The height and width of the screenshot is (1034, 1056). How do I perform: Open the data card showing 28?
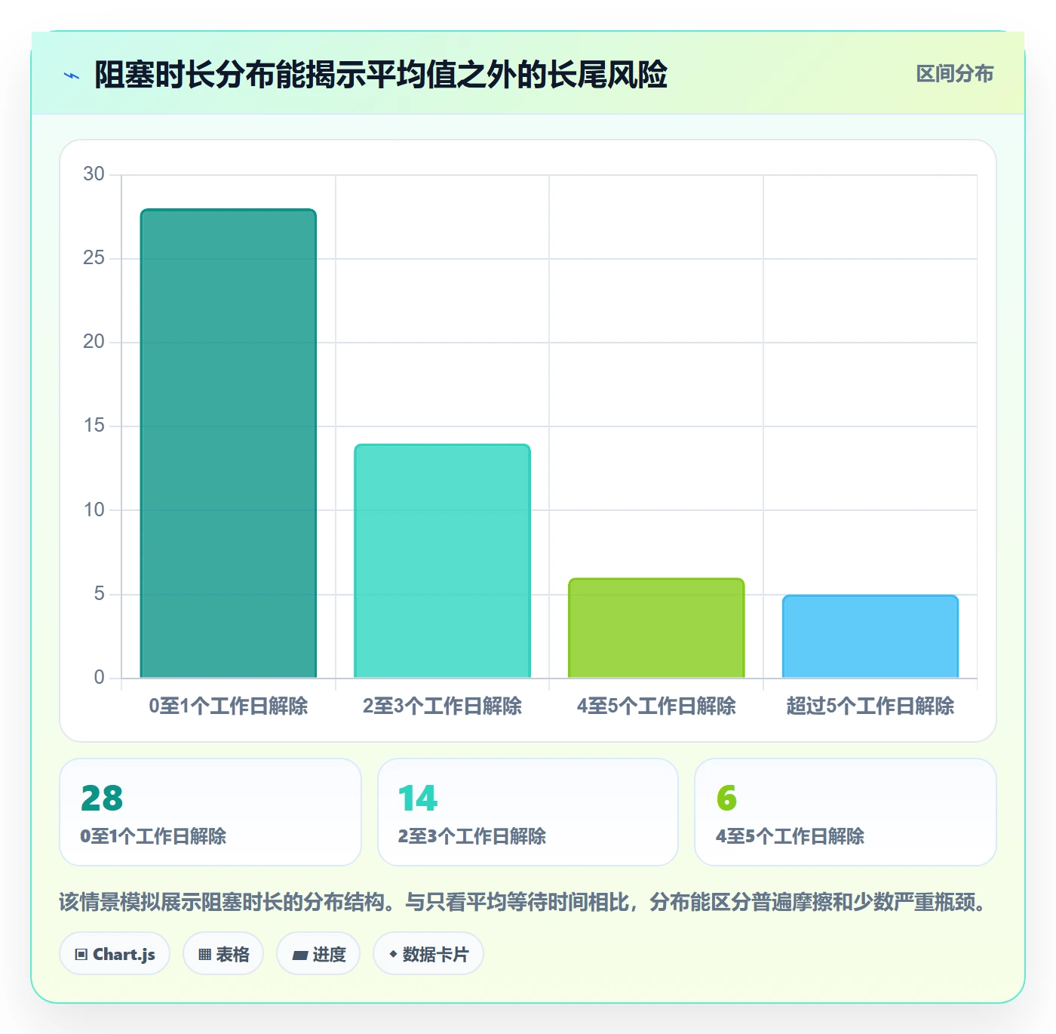[210, 812]
